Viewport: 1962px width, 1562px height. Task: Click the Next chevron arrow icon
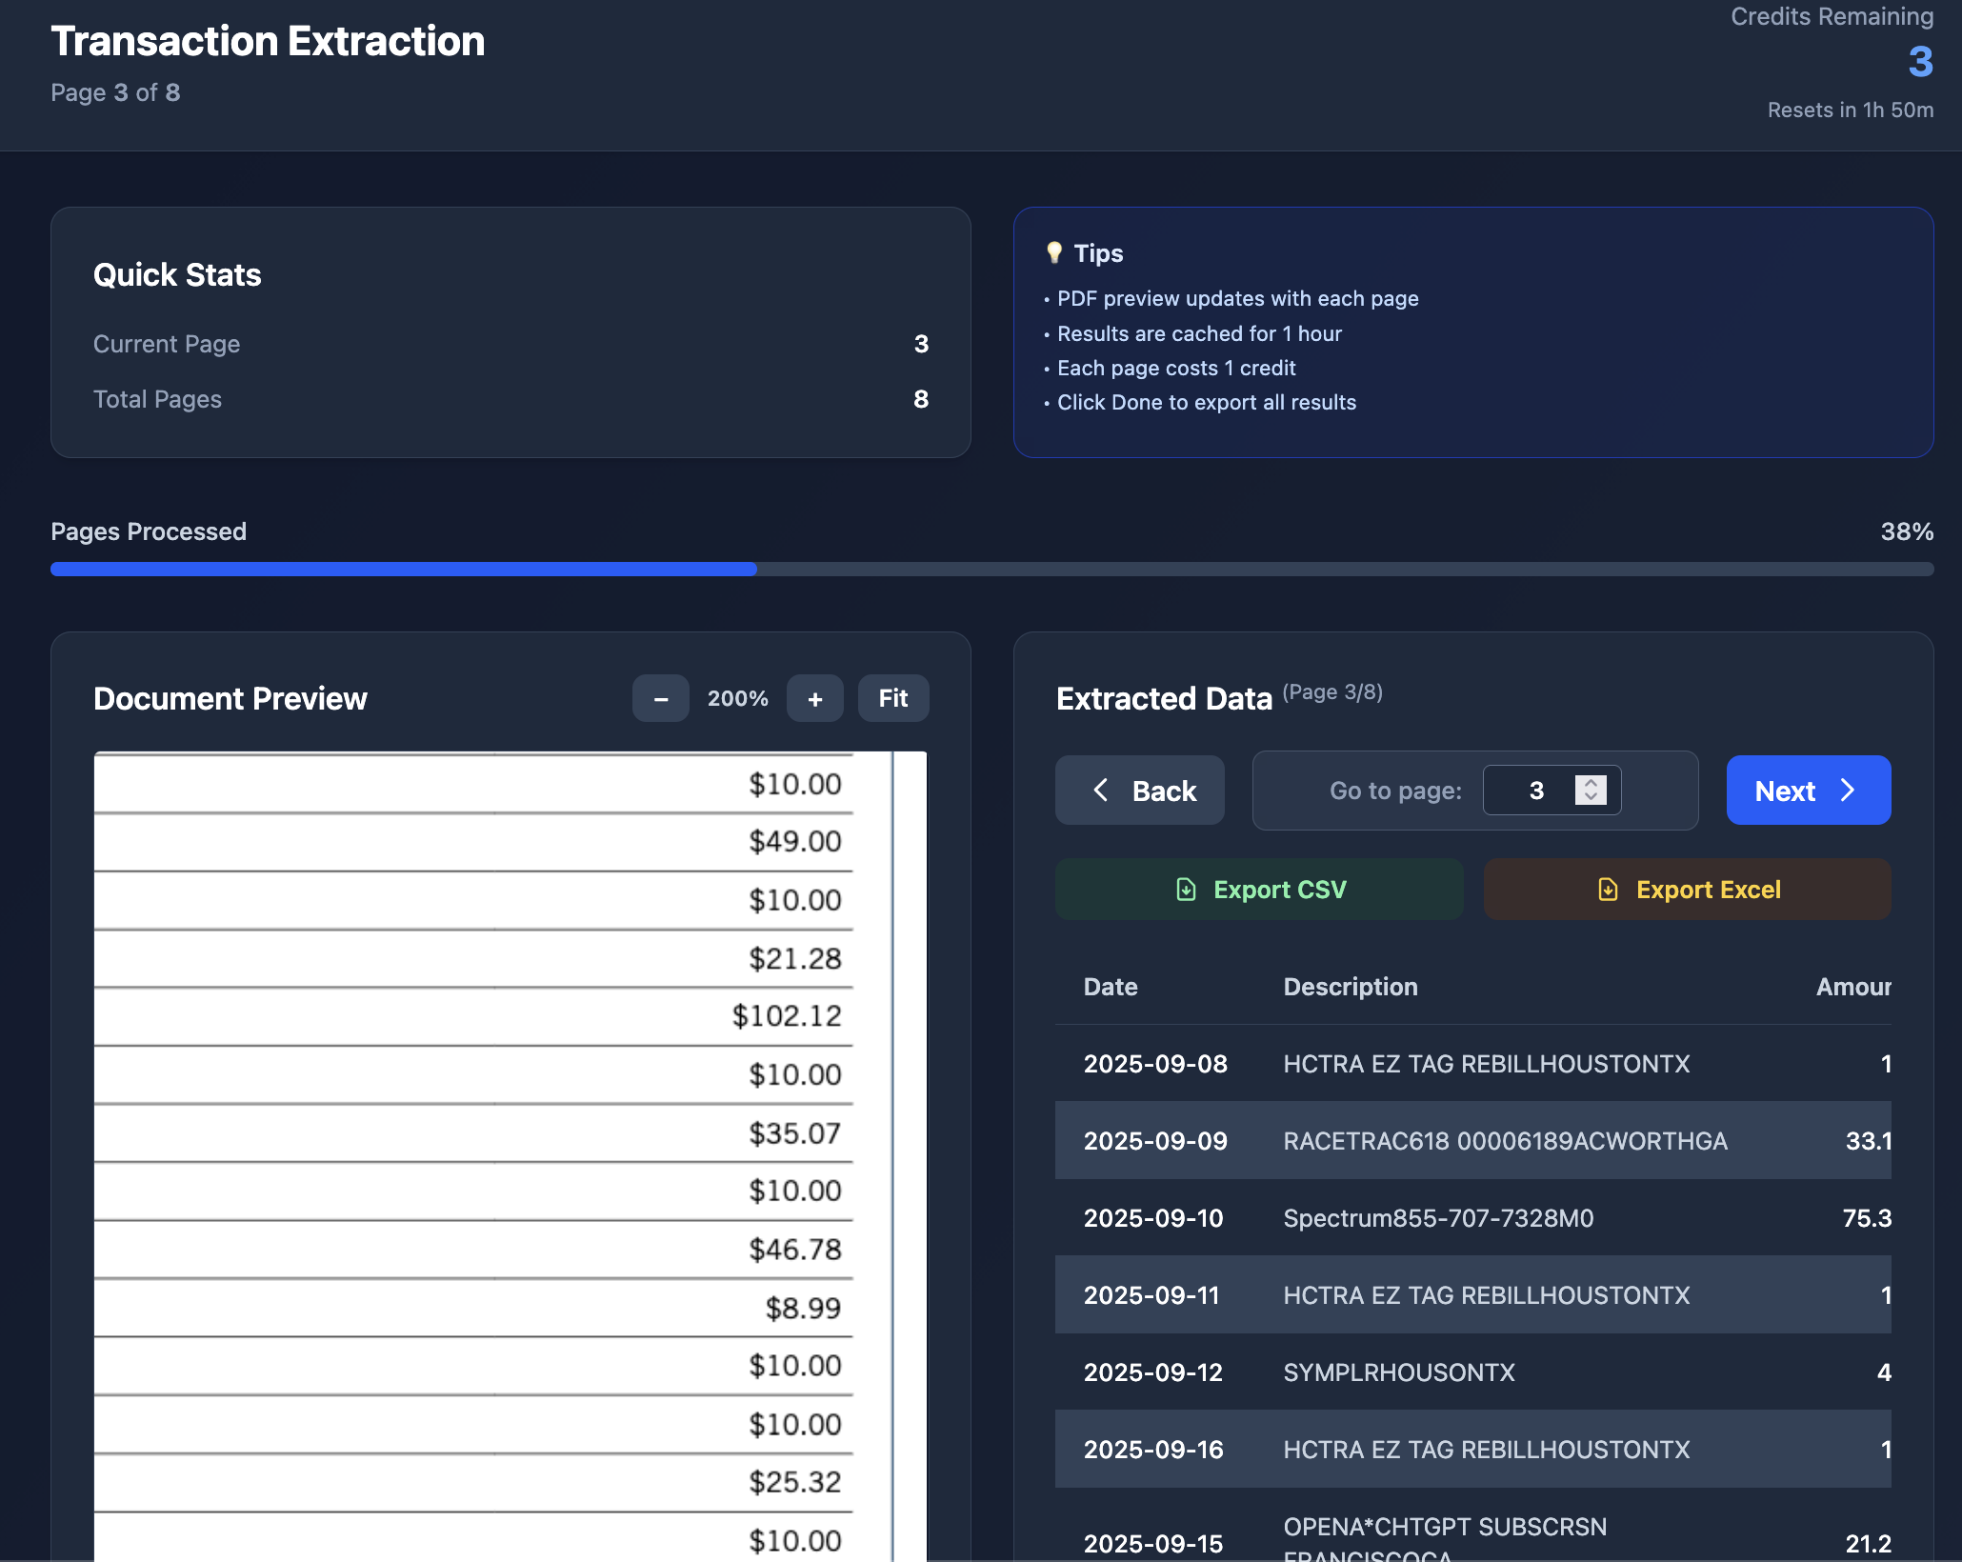[x=1848, y=791]
